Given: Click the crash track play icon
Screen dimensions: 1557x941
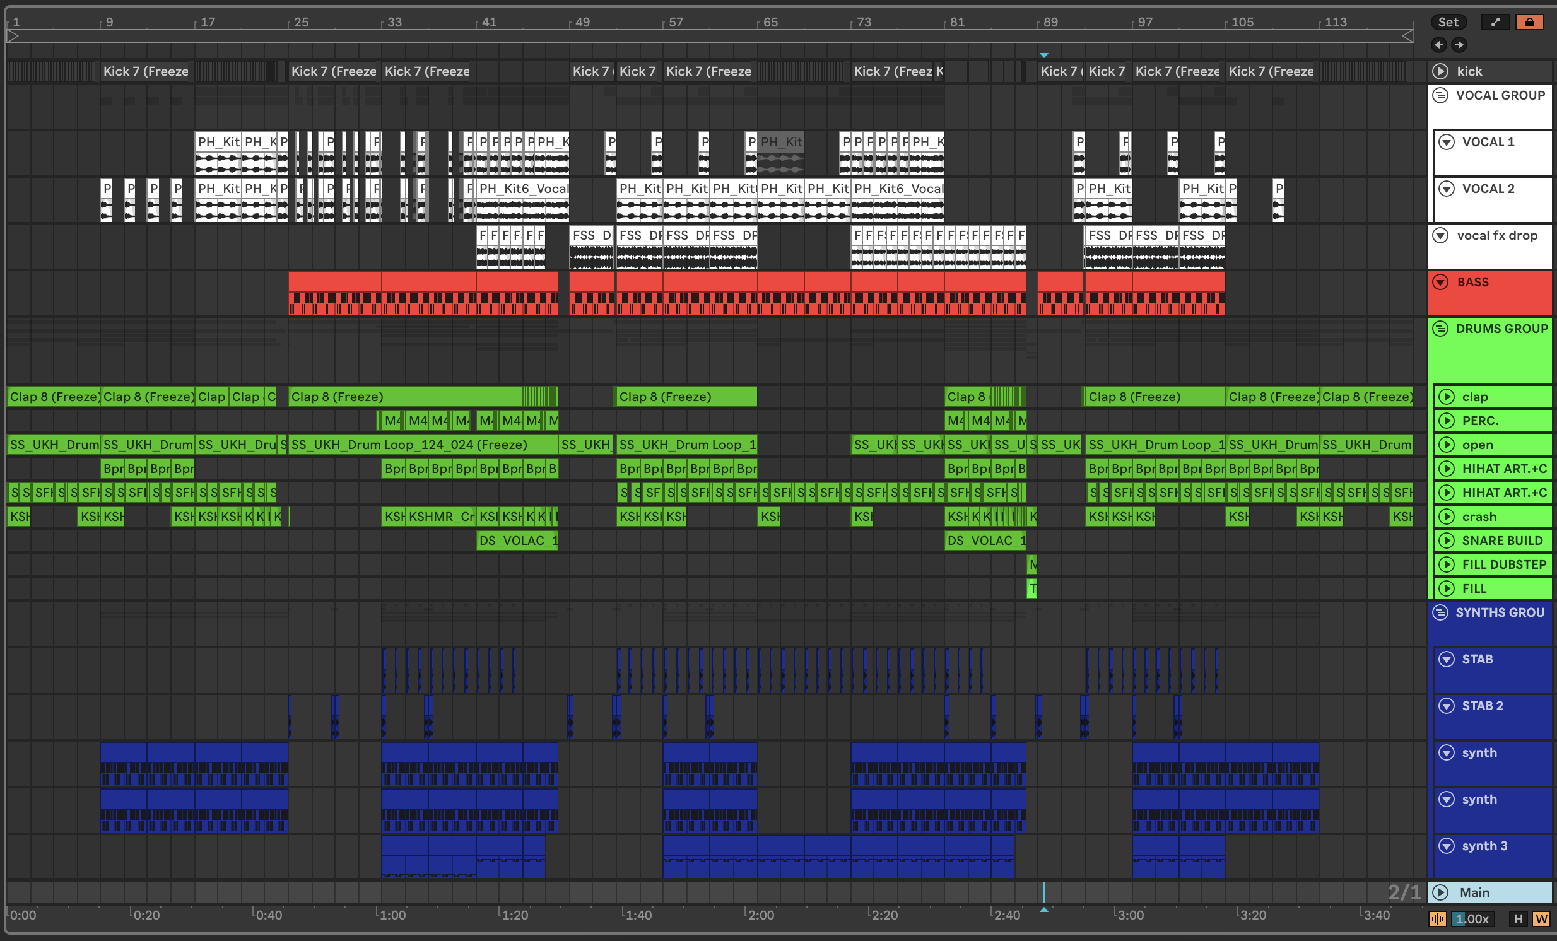Looking at the screenshot, I should [1447, 517].
